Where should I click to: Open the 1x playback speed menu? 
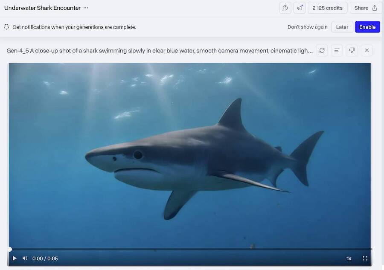[x=349, y=258]
